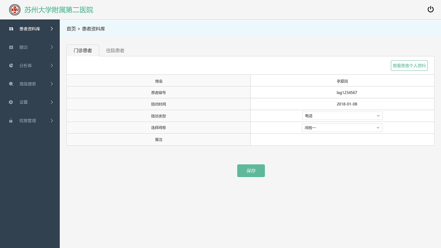Expand the 患者资料库 sidebar chevron
Viewport: 441px width, 248px height.
[x=52, y=29]
